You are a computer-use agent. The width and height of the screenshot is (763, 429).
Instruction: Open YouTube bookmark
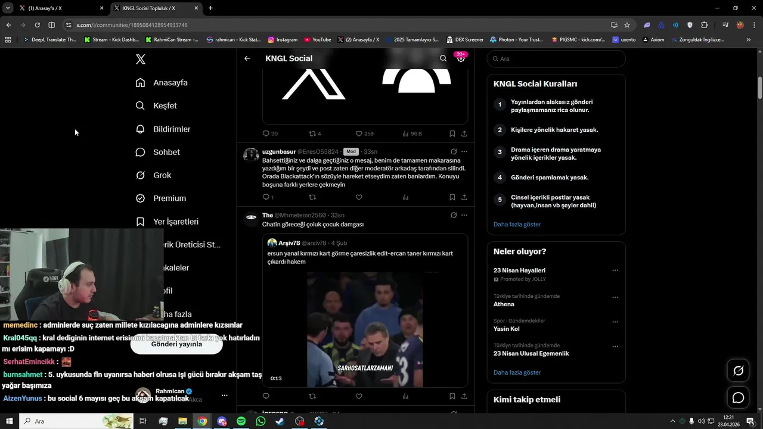tap(317, 40)
